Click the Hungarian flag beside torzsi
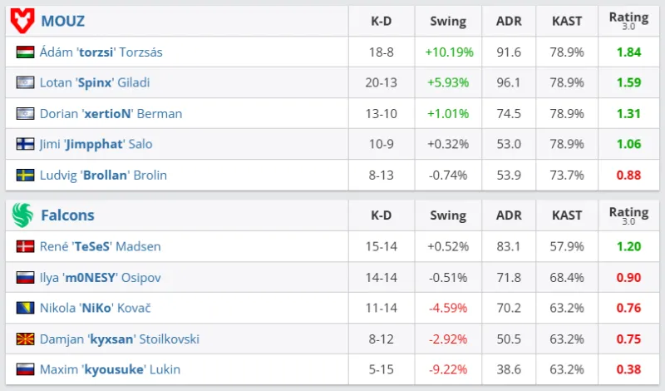Image resolution: width=665 pixels, height=391 pixels. [x=25, y=52]
